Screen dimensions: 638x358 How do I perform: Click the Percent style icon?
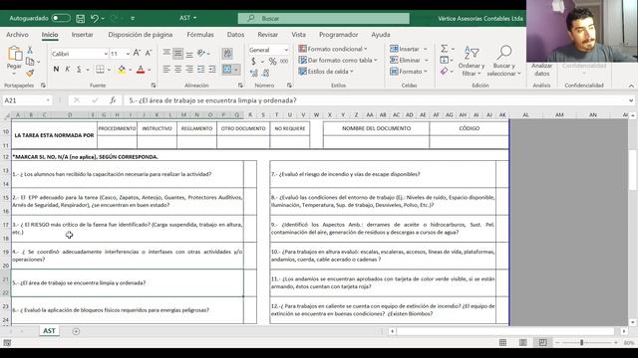click(x=272, y=62)
